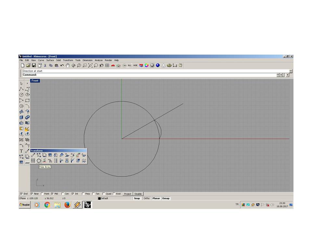The height and width of the screenshot is (234, 312).
Task: Select the Polygon tool in the left toolbar
Action: coord(21,106)
